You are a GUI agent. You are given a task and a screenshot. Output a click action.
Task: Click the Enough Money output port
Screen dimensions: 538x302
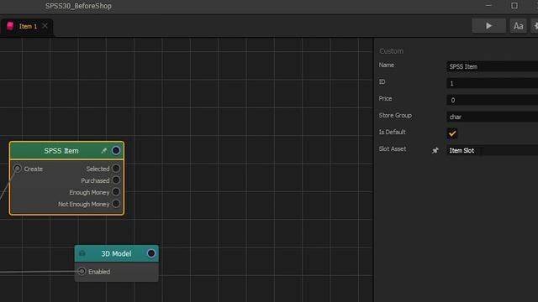point(116,192)
